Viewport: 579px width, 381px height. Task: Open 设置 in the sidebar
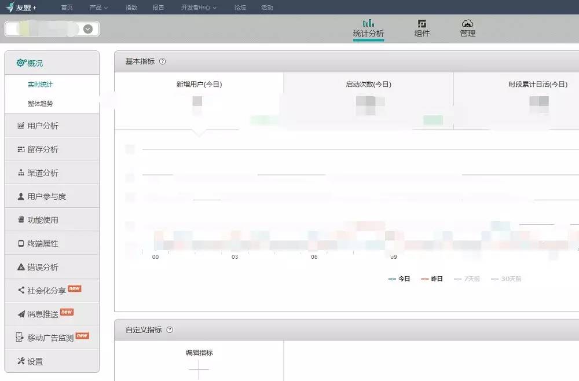click(52, 361)
